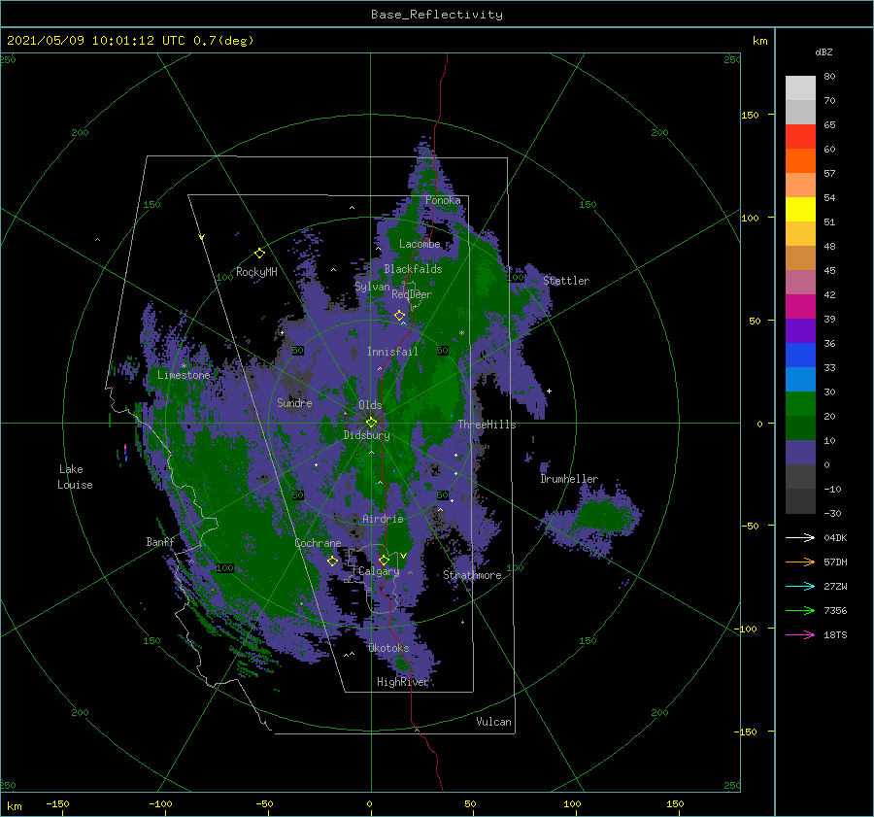Select the light gray 70–80 dBZ swatch
The width and height of the screenshot is (874, 817).
point(800,88)
